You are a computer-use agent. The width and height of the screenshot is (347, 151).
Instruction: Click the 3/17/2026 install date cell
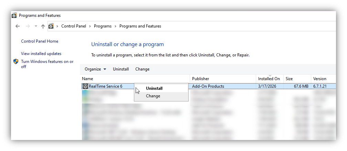pos(267,86)
